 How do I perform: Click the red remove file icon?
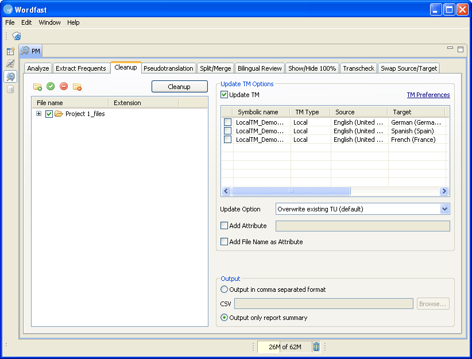pyautogui.click(x=64, y=86)
